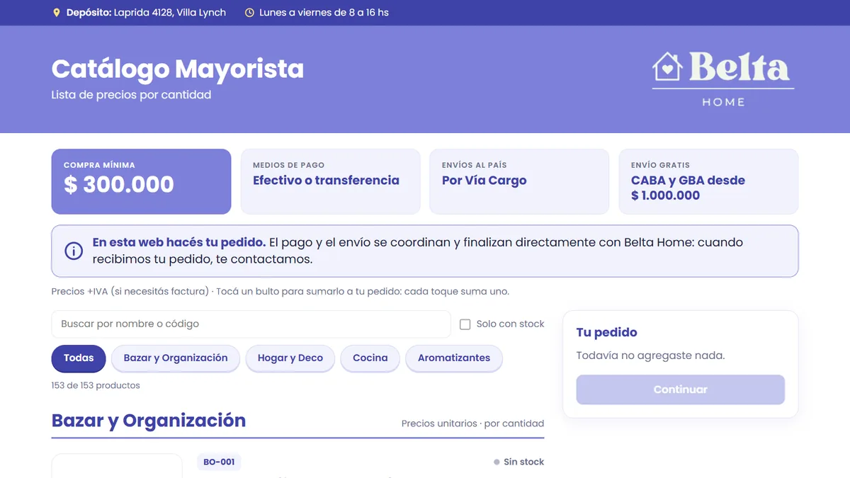The width and height of the screenshot is (850, 478).
Task: Click the BO-001 product code badge
Action: coord(219,462)
